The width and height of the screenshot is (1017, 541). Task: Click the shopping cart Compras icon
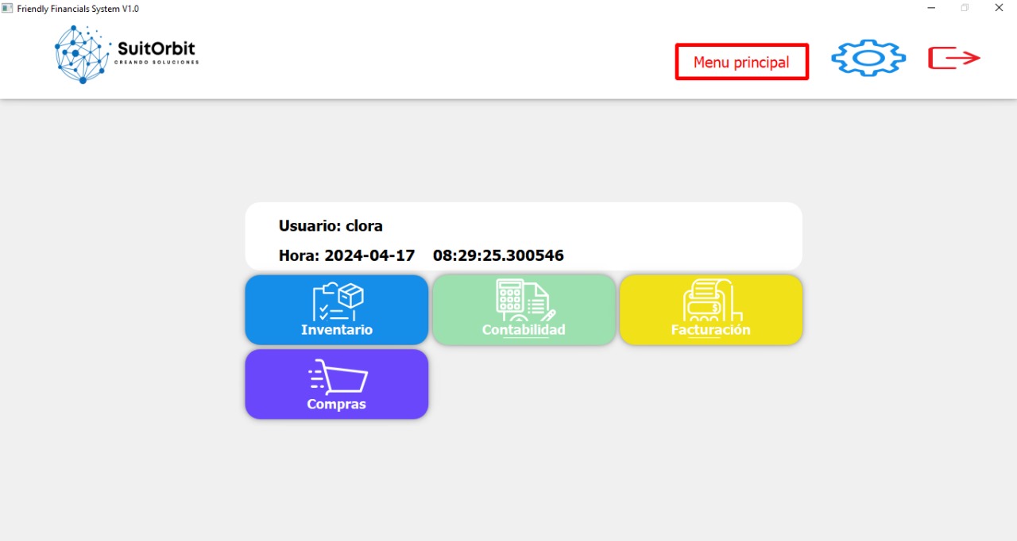[x=338, y=378]
